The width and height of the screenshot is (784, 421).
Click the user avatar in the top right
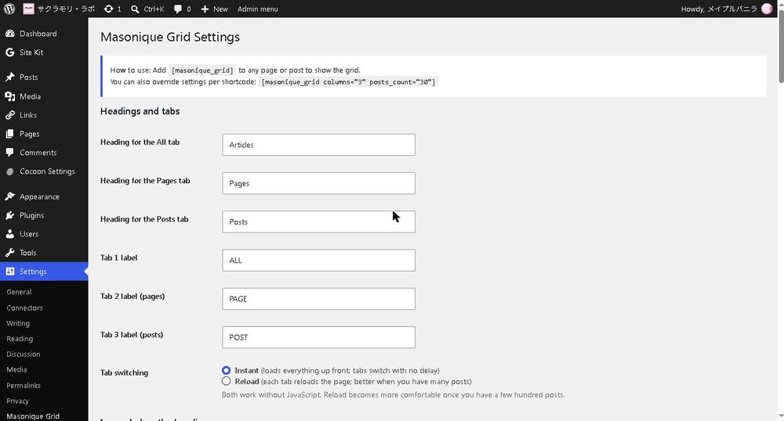point(767,9)
